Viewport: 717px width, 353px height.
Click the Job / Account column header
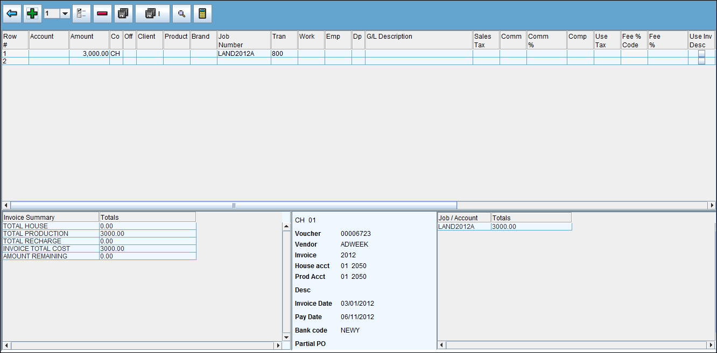tap(465, 218)
